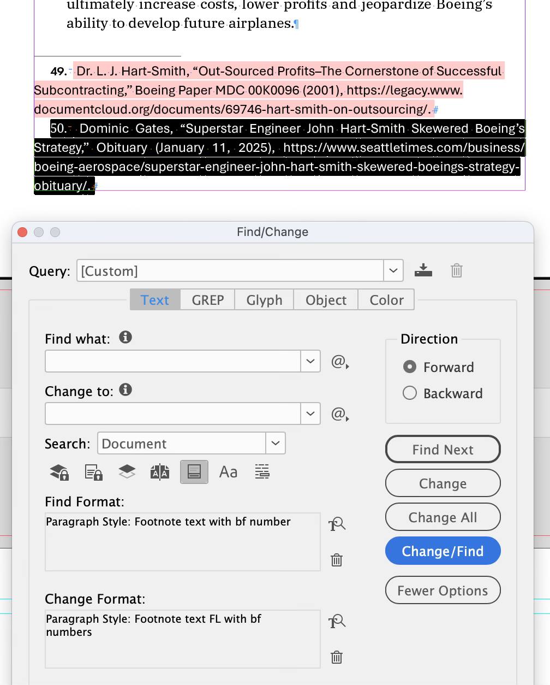
Task: Disable the Include Footnotes search option
Action: tap(194, 471)
